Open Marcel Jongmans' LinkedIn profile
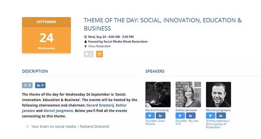Screen dimensions: 261x139 tap(221, 116)
